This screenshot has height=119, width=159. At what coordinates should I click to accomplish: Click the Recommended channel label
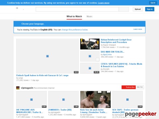point(44,88)
